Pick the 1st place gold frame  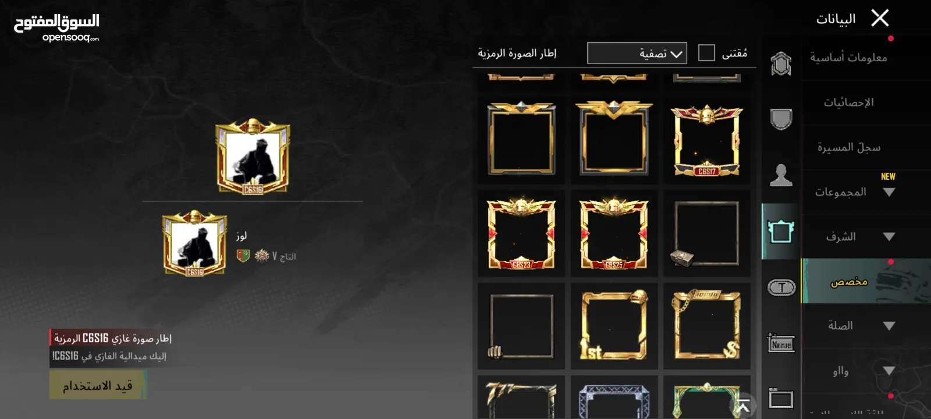(x=614, y=325)
